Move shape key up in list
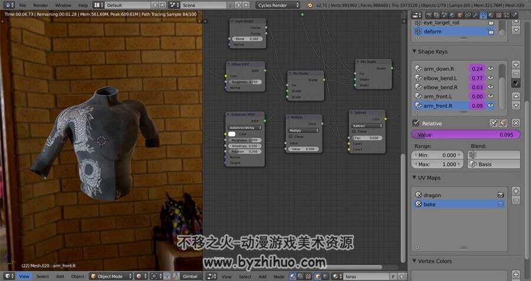531x281 pixels. 516,97
